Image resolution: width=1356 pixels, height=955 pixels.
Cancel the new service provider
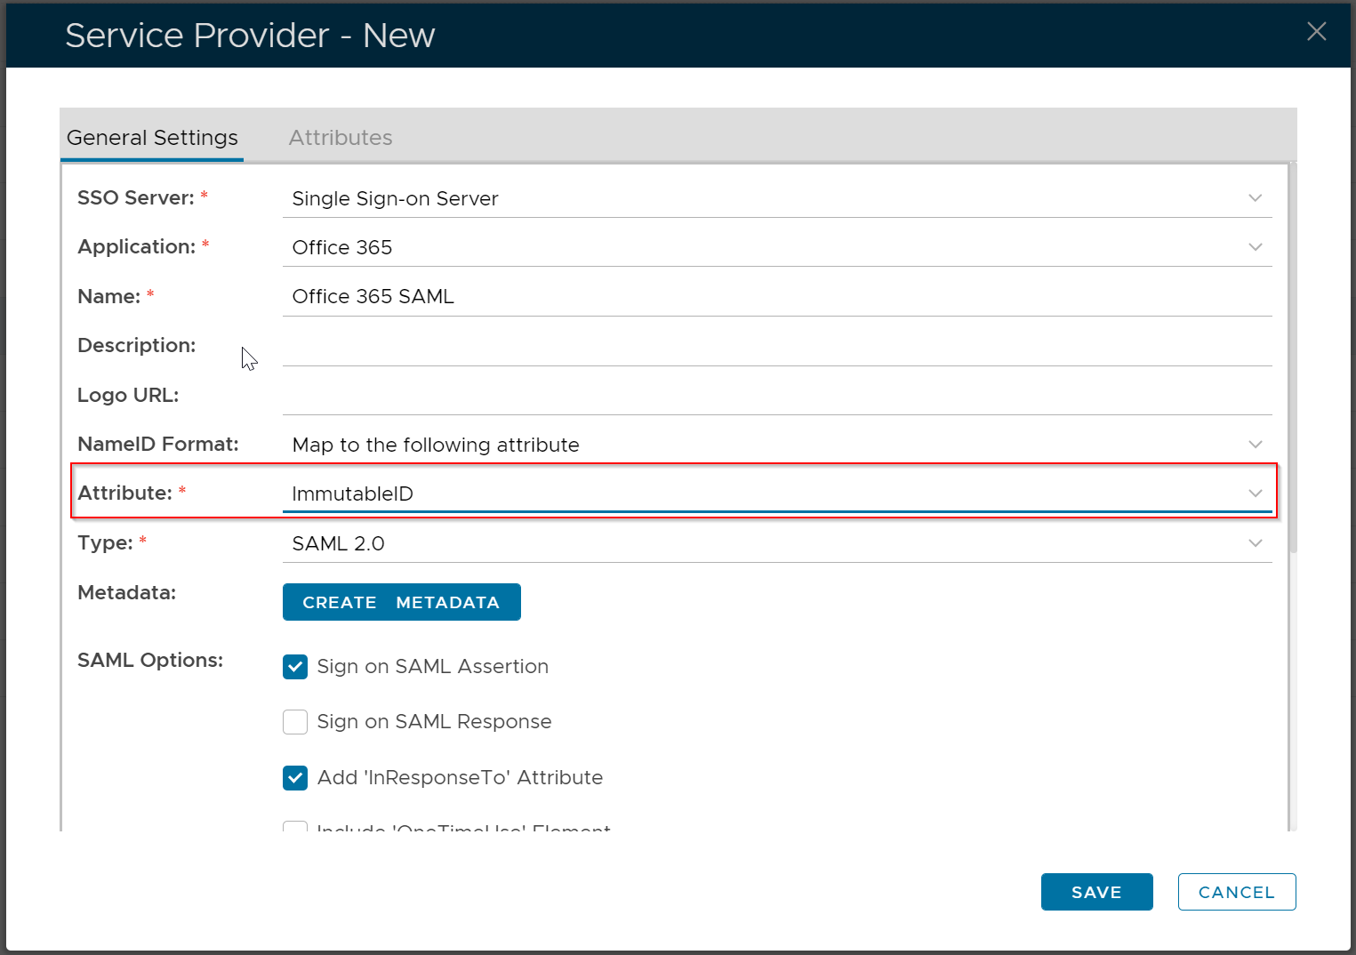pos(1236,892)
